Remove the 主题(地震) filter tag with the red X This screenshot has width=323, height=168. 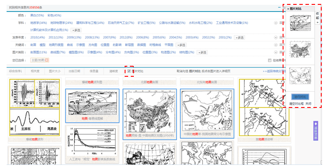click(47, 60)
